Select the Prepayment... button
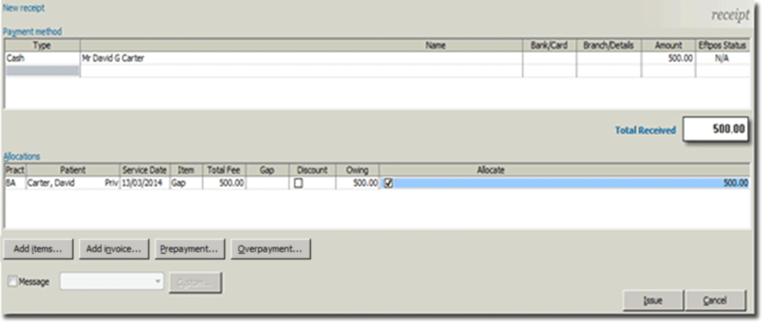762x322 pixels. click(x=190, y=249)
